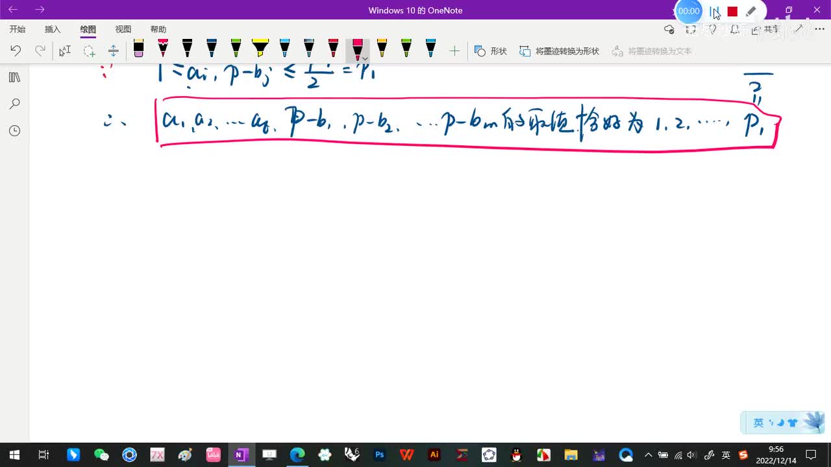Image resolution: width=831 pixels, height=467 pixels.
Task: Open the Windows Start menu
Action: (14, 455)
